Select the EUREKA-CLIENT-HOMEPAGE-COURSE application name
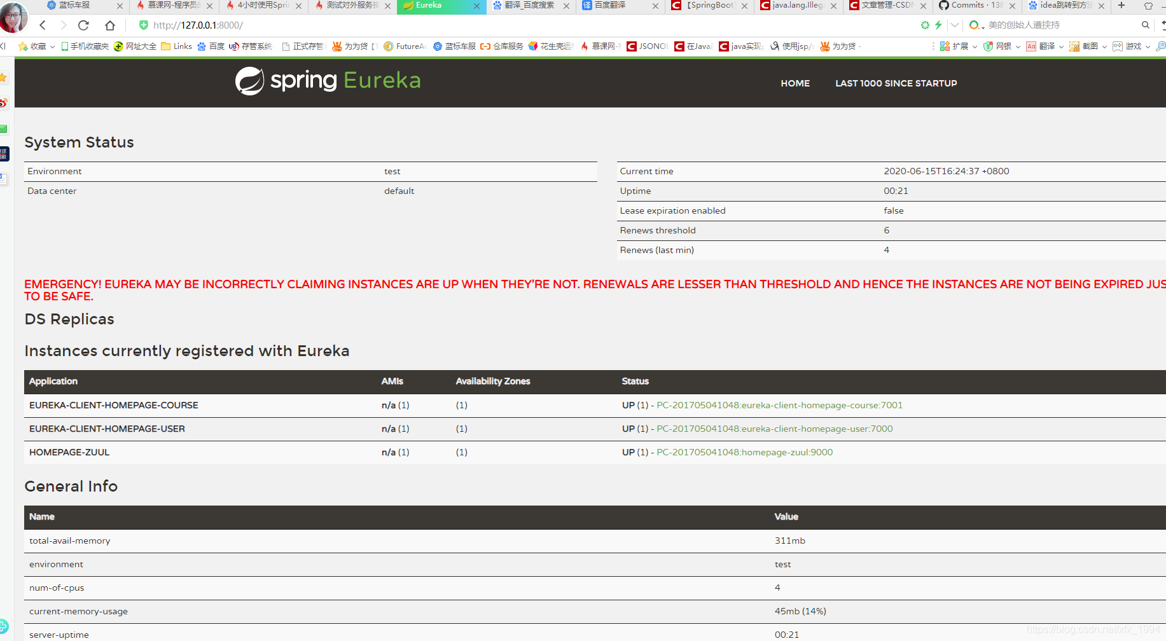Image resolution: width=1166 pixels, height=641 pixels. (114, 405)
